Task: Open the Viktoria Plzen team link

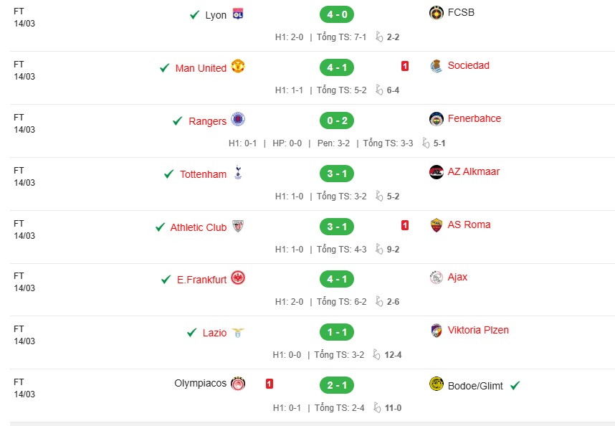Action: point(478,330)
